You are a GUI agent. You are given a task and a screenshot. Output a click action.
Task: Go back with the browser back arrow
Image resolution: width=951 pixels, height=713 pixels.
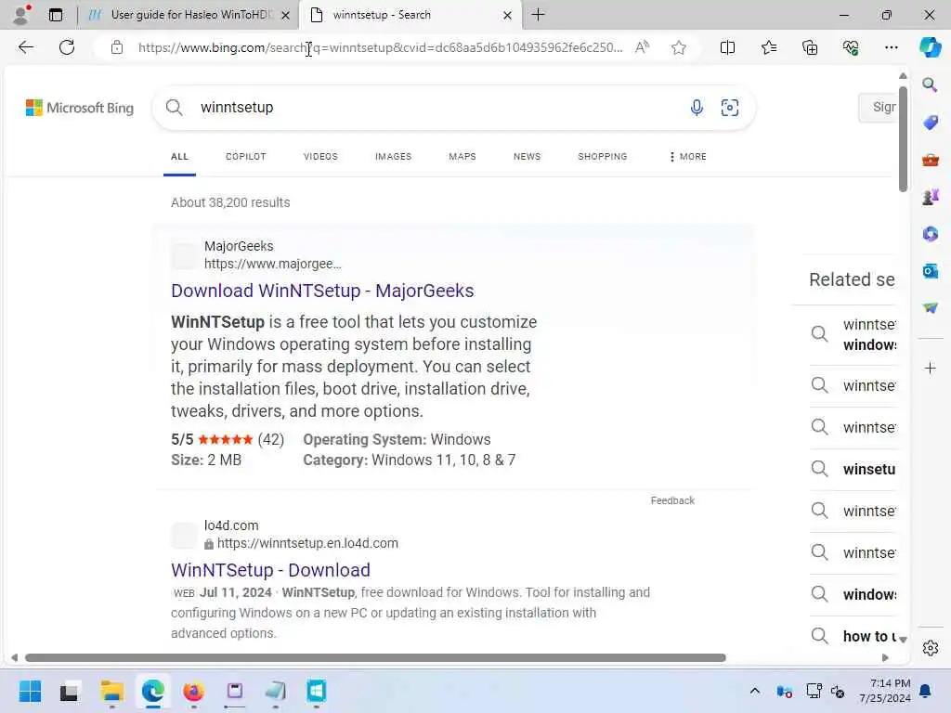(25, 47)
